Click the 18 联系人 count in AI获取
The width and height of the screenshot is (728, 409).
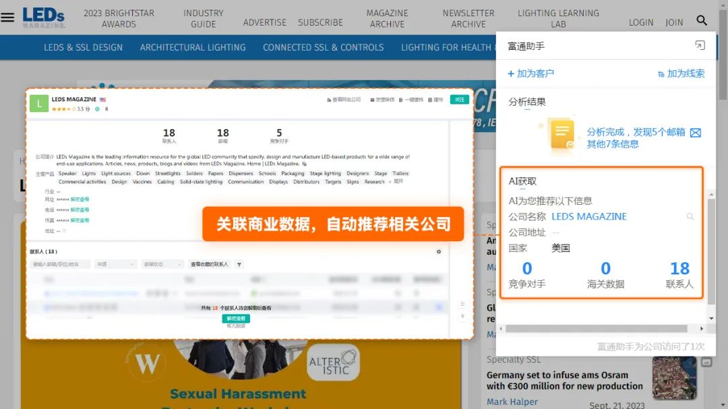[679, 274]
